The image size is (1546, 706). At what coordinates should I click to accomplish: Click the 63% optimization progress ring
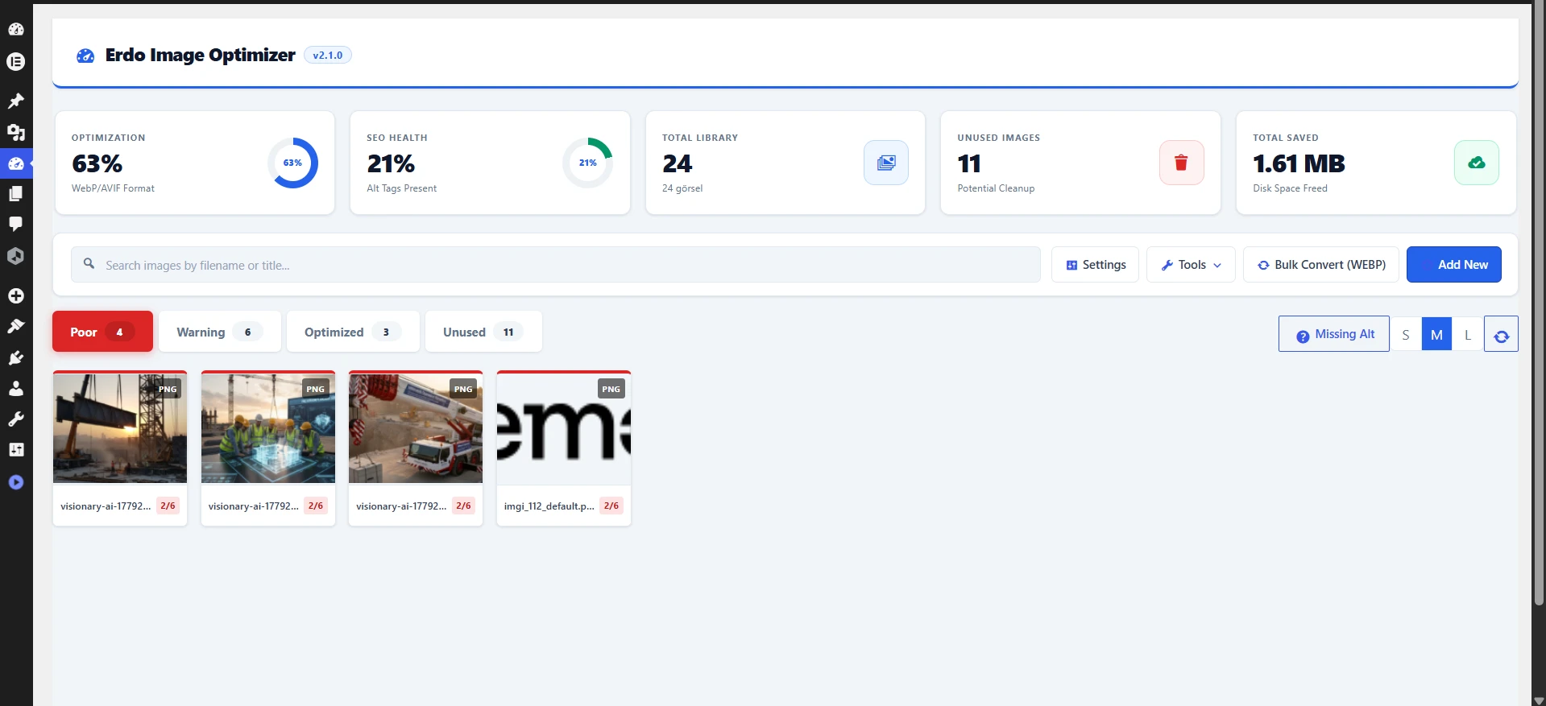tap(292, 163)
